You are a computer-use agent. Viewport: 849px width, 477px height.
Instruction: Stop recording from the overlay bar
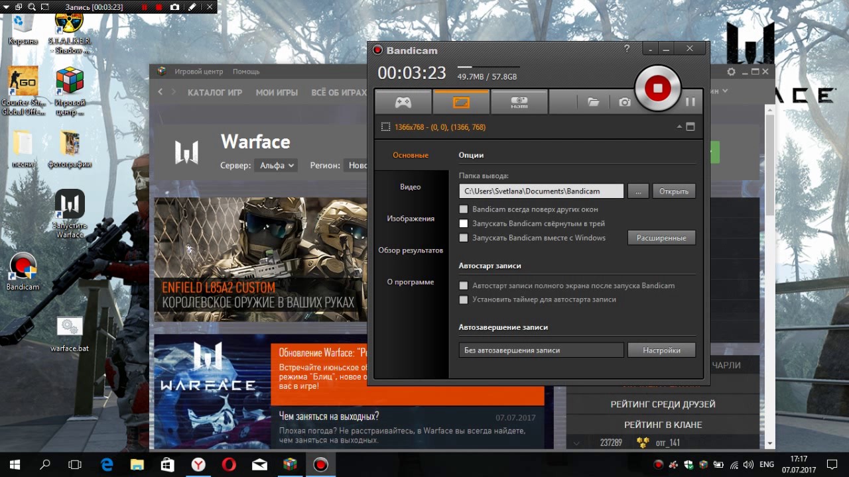point(159,7)
